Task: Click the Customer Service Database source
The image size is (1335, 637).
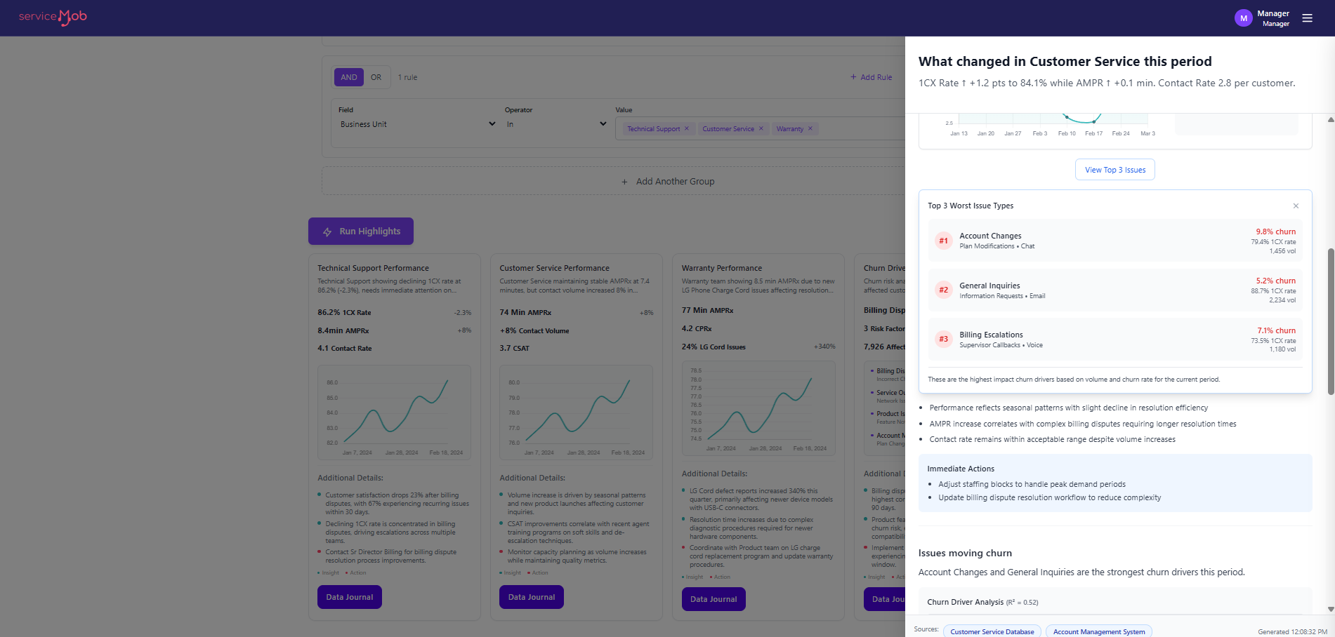Action: (992, 631)
